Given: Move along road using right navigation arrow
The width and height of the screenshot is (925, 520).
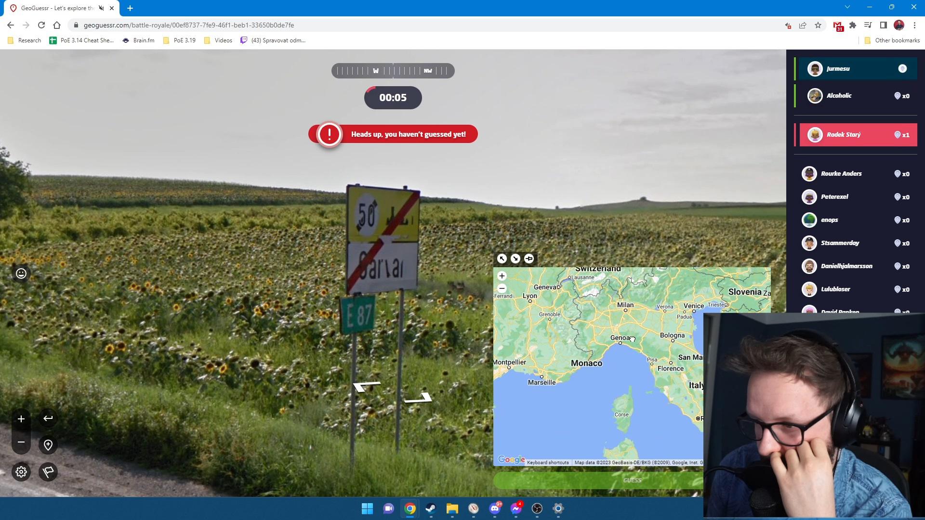Looking at the screenshot, I should point(418,398).
